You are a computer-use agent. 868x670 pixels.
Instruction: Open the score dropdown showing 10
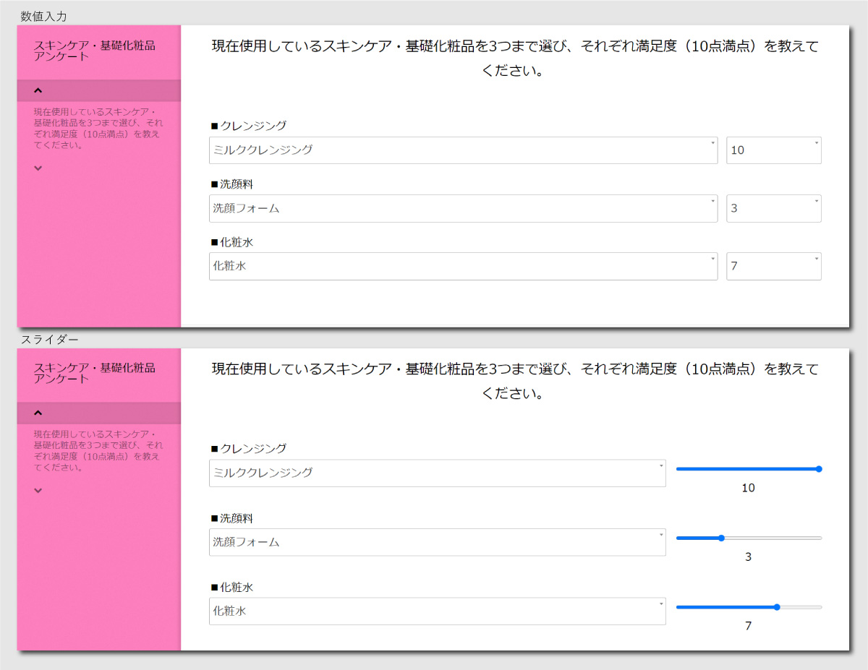773,150
